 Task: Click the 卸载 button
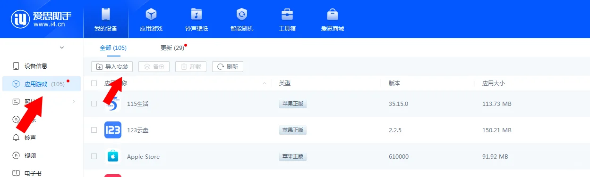pyautogui.click(x=191, y=67)
